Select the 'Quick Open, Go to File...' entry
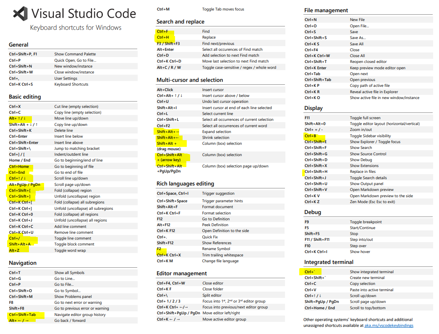This screenshot has height=334, width=439. pos(75,60)
